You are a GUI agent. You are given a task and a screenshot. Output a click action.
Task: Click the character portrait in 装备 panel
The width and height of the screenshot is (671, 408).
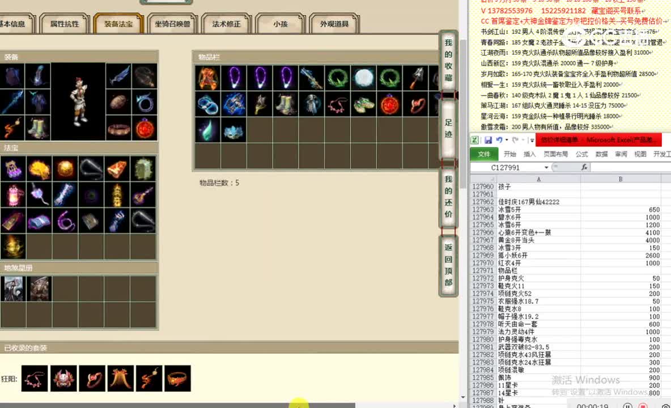78,102
